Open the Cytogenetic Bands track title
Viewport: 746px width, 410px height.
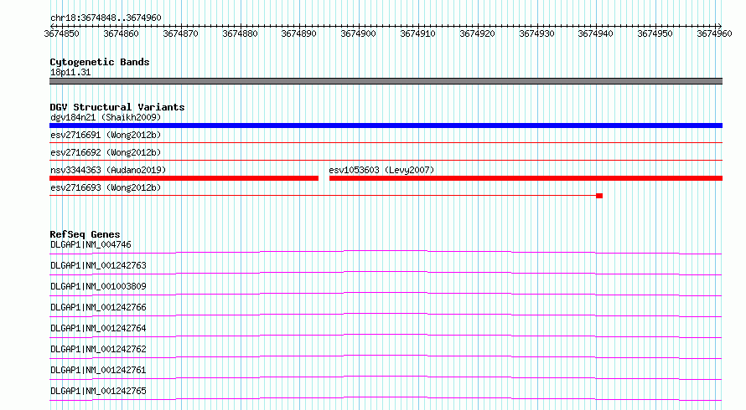click(x=100, y=62)
